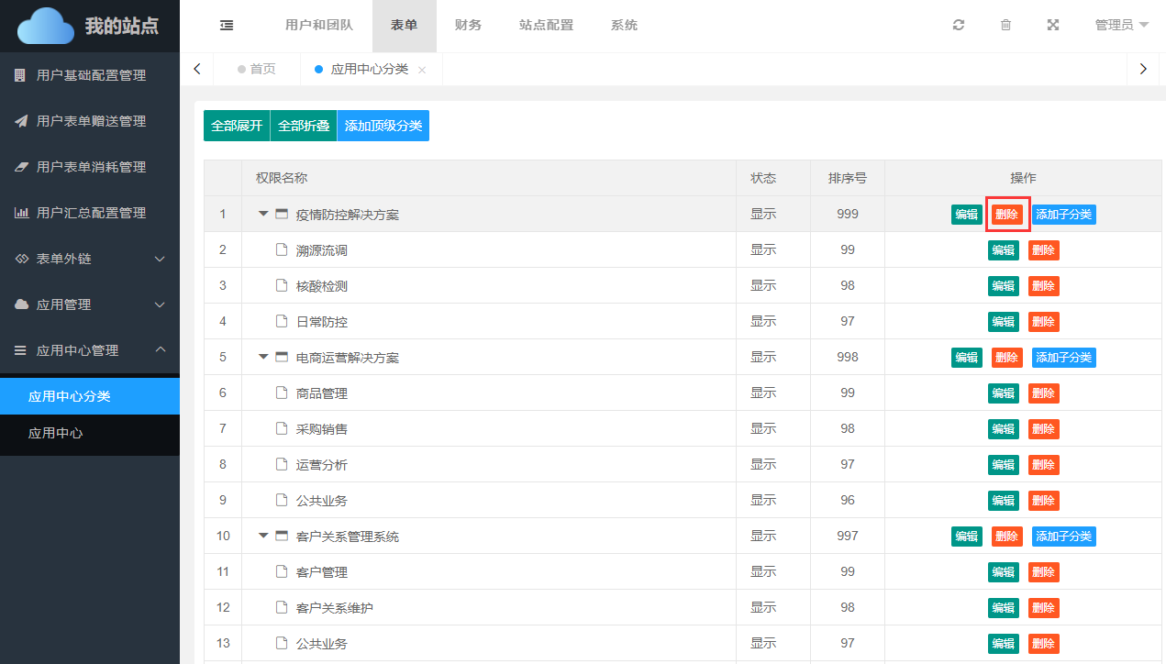This screenshot has width=1166, height=664.
Task: Click the cloud logo next to 我的站点
Action: tap(46, 26)
